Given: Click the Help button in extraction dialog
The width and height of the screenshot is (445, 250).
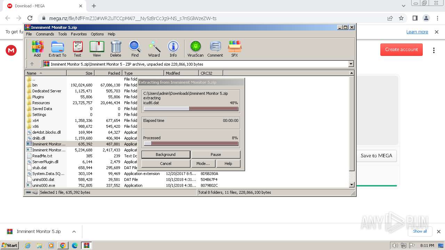Looking at the screenshot, I should pos(228,164).
